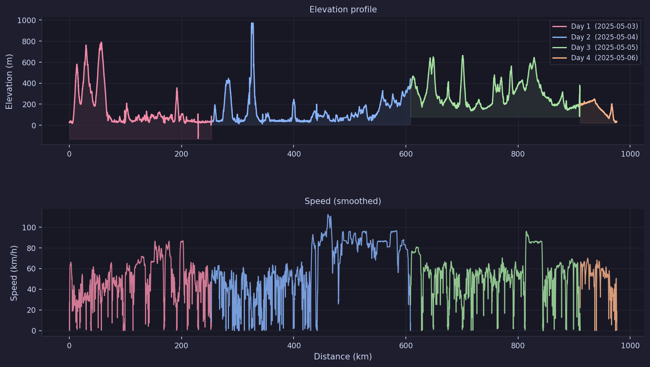This screenshot has height=367, width=650.
Task: Select the Day 4 (2025-05-06) legend label
Action: click(x=604, y=58)
